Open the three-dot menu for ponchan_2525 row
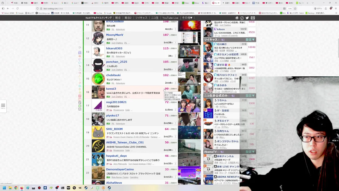The image size is (339, 191). click(175, 70)
